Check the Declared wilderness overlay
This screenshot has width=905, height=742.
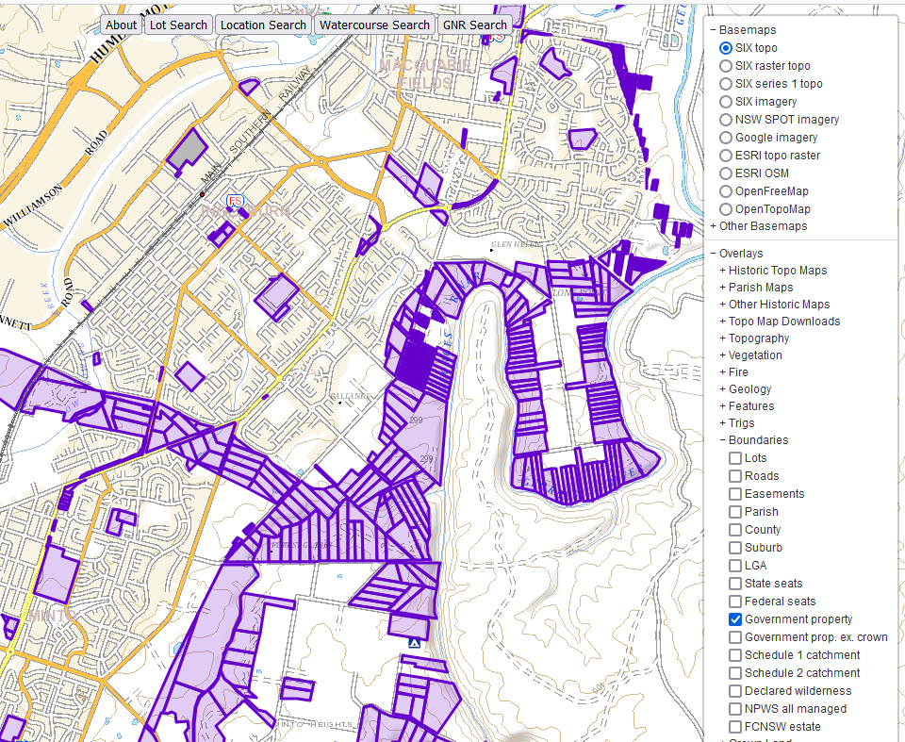(x=734, y=690)
